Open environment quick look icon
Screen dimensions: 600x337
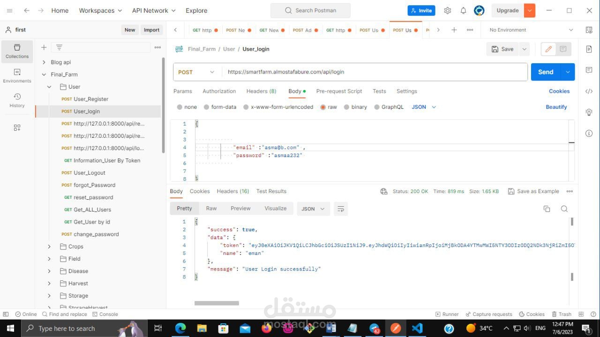pyautogui.click(x=589, y=30)
